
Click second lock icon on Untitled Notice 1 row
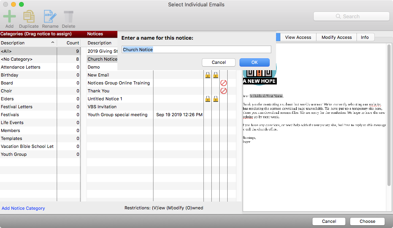[x=216, y=99]
